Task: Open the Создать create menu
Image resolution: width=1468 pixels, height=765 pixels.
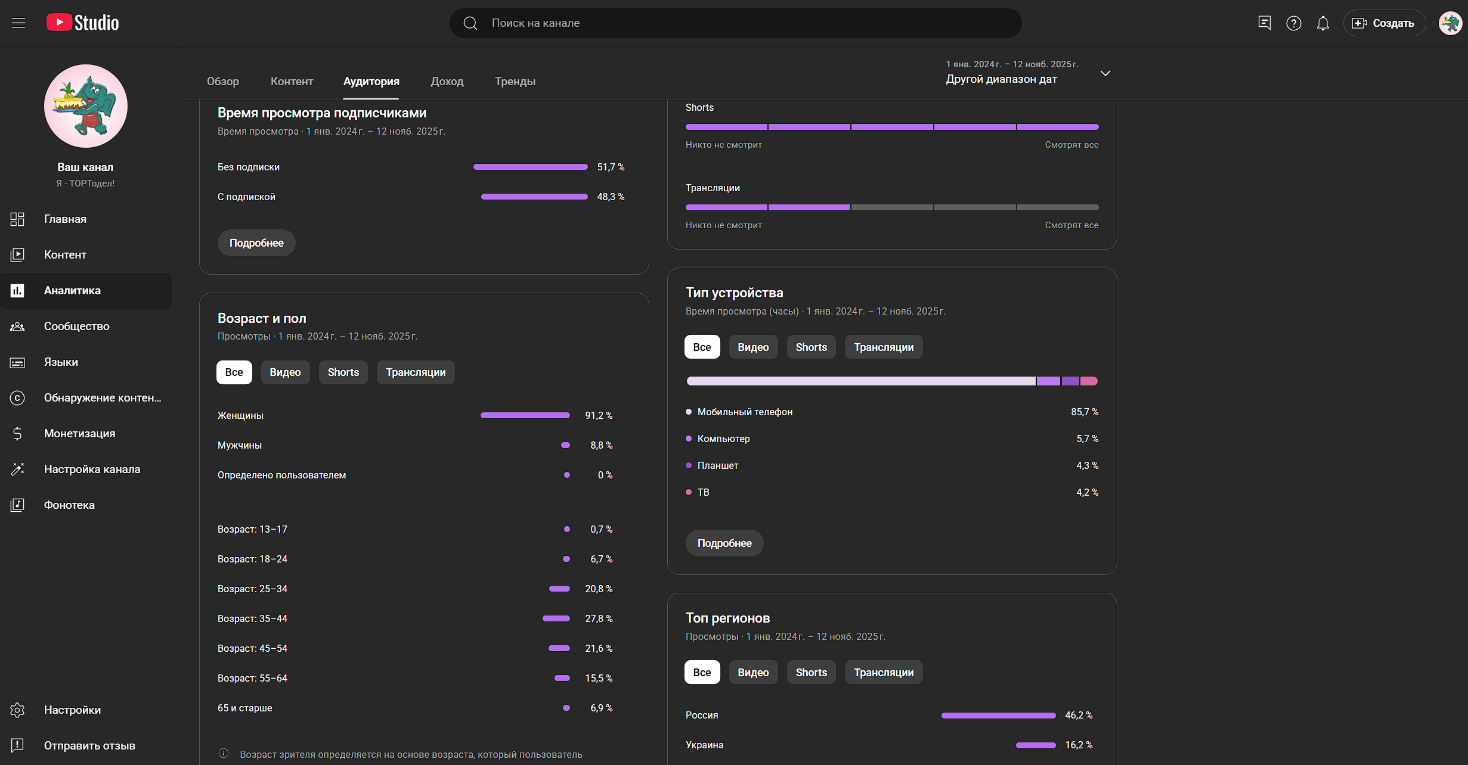Action: (1383, 23)
